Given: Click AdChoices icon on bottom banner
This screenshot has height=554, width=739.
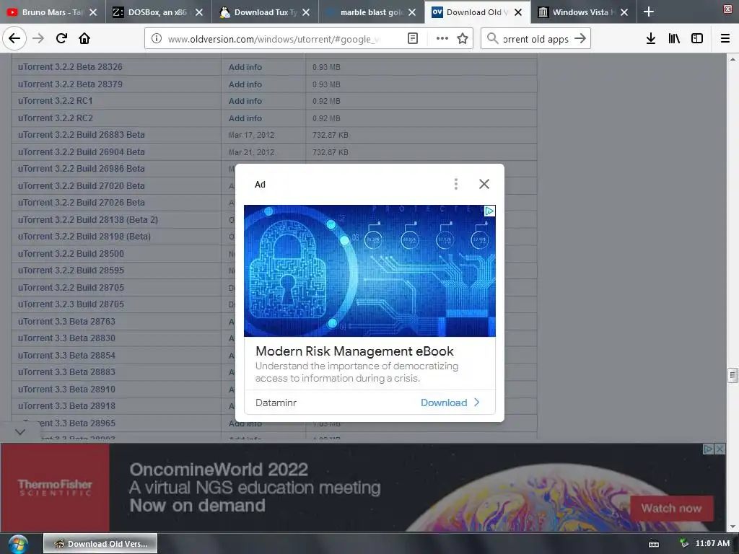Looking at the screenshot, I should pos(708,449).
